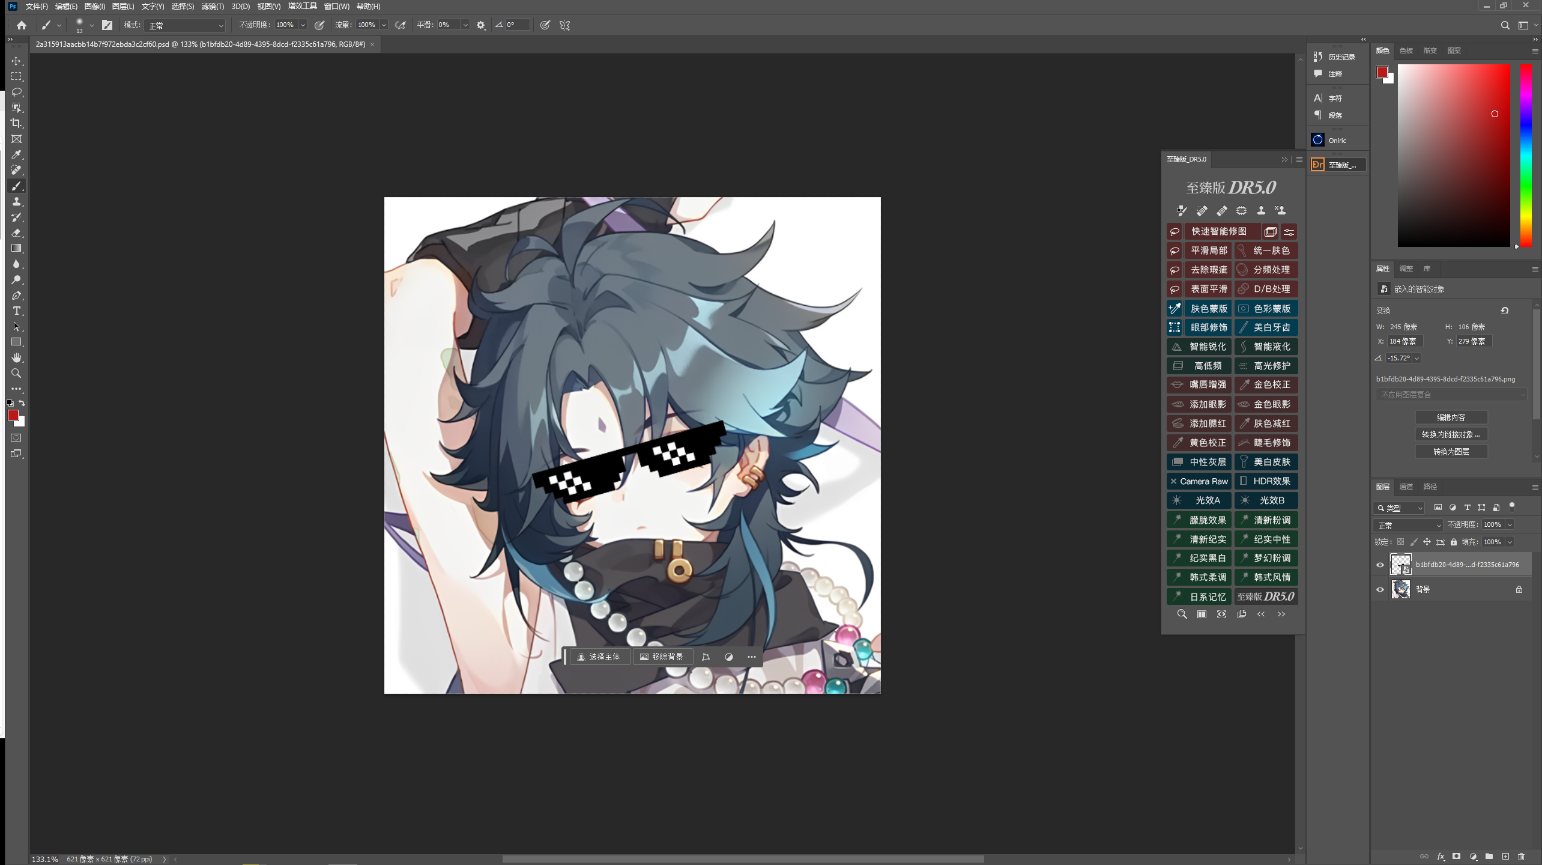
Task: Select the Spot Healing Brush tool
Action: [x=16, y=170]
